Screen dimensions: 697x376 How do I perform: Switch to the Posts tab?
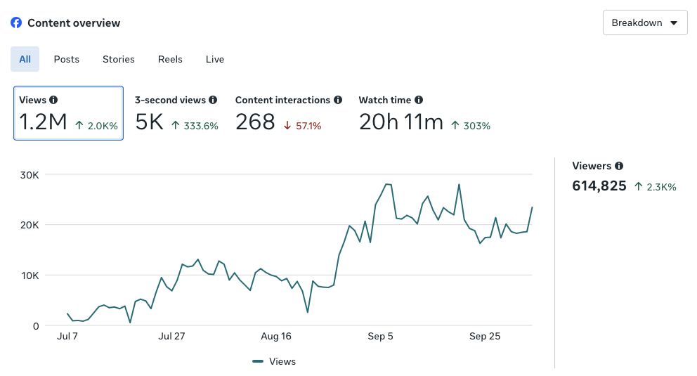(x=67, y=59)
